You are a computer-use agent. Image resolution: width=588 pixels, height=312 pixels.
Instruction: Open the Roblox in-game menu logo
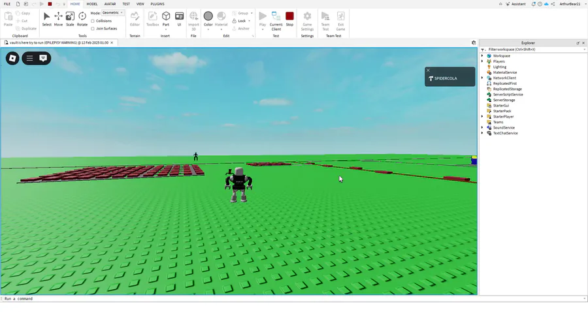12,58
